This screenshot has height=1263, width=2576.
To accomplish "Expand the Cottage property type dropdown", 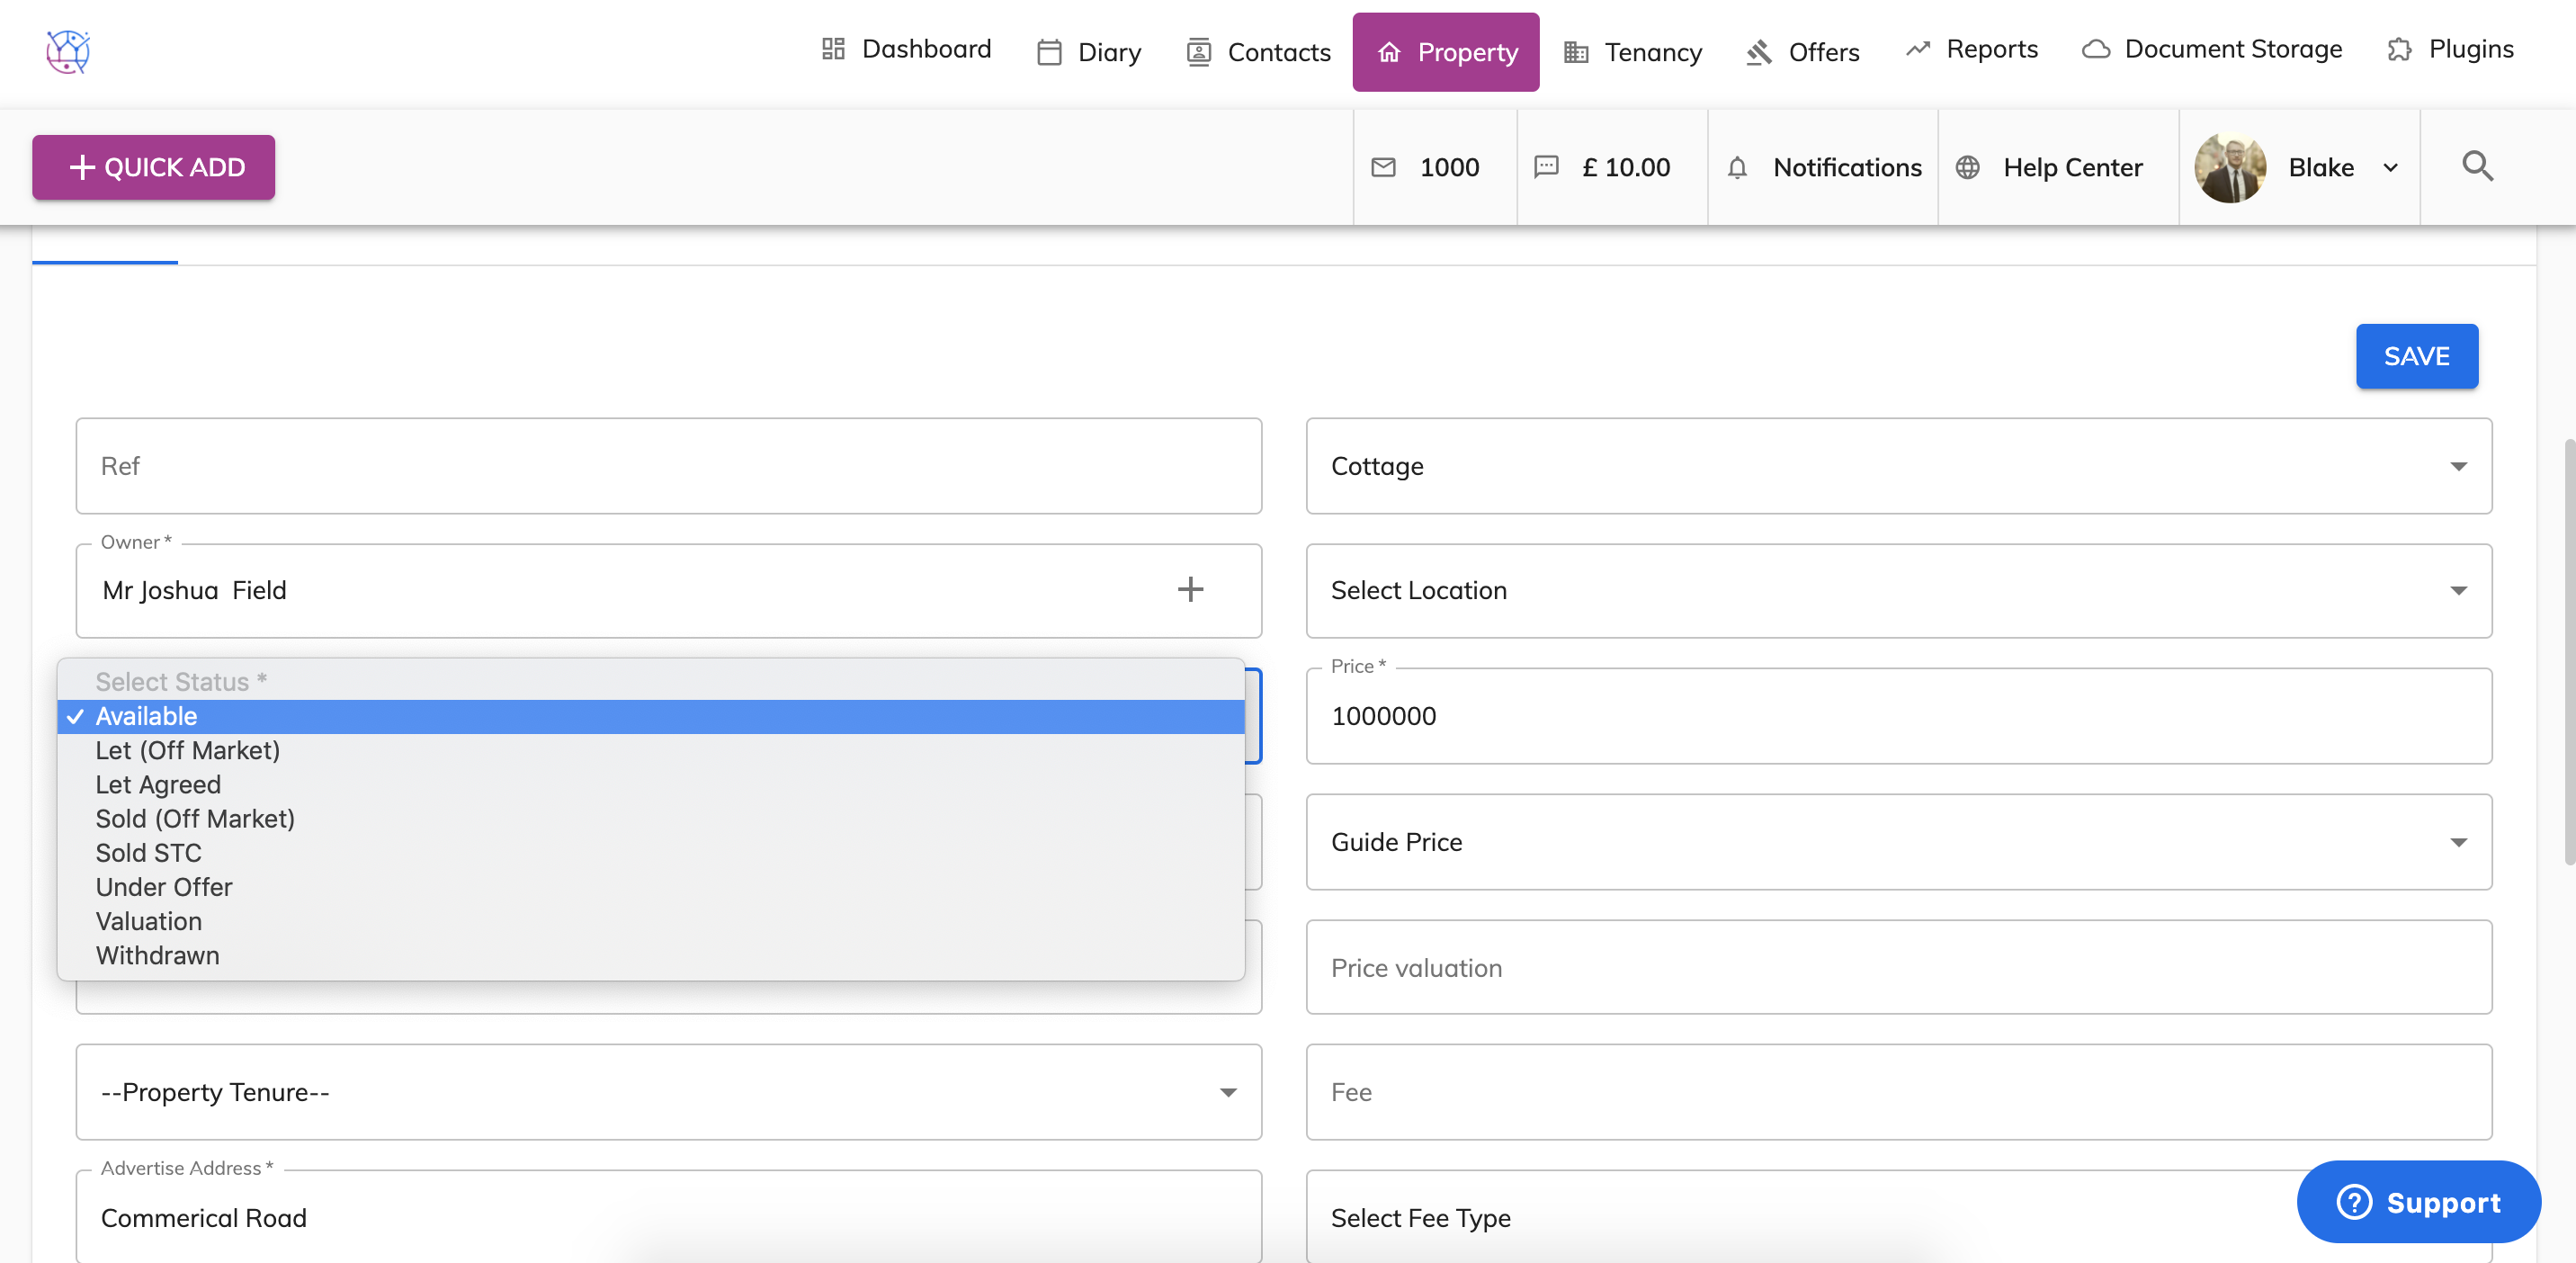I will pyautogui.click(x=1898, y=466).
